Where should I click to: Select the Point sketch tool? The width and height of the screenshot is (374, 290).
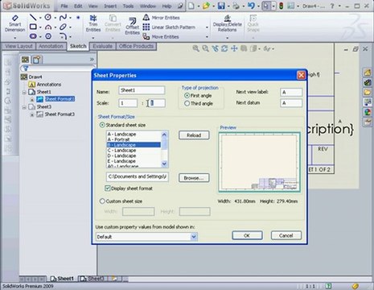point(78,18)
